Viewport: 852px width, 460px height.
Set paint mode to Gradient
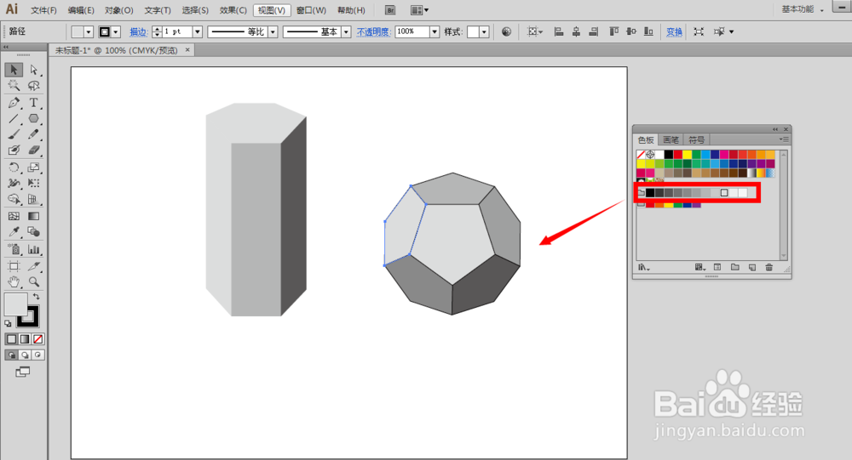point(25,339)
